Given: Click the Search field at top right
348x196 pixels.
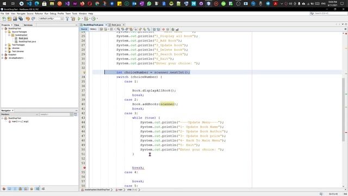Looking at the screenshot, I should pos(328,14).
